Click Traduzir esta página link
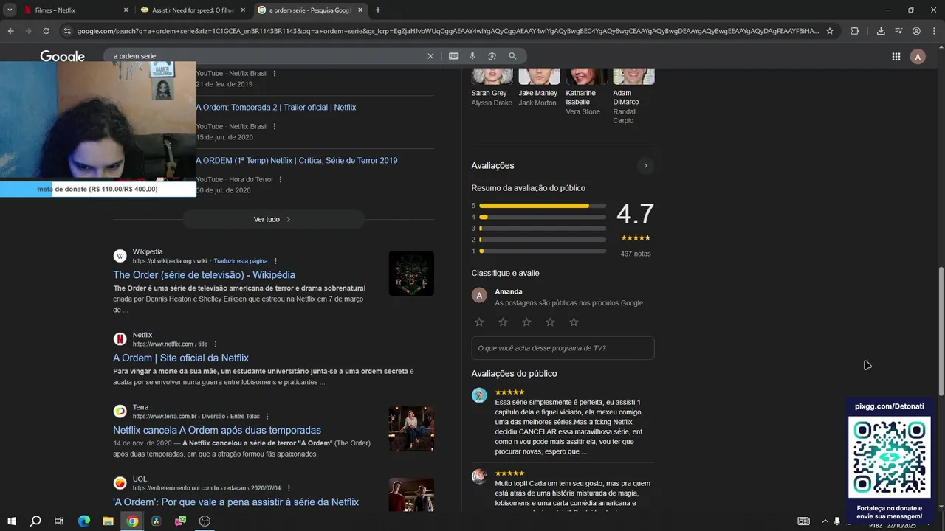Image resolution: width=945 pixels, height=531 pixels. tap(241, 261)
